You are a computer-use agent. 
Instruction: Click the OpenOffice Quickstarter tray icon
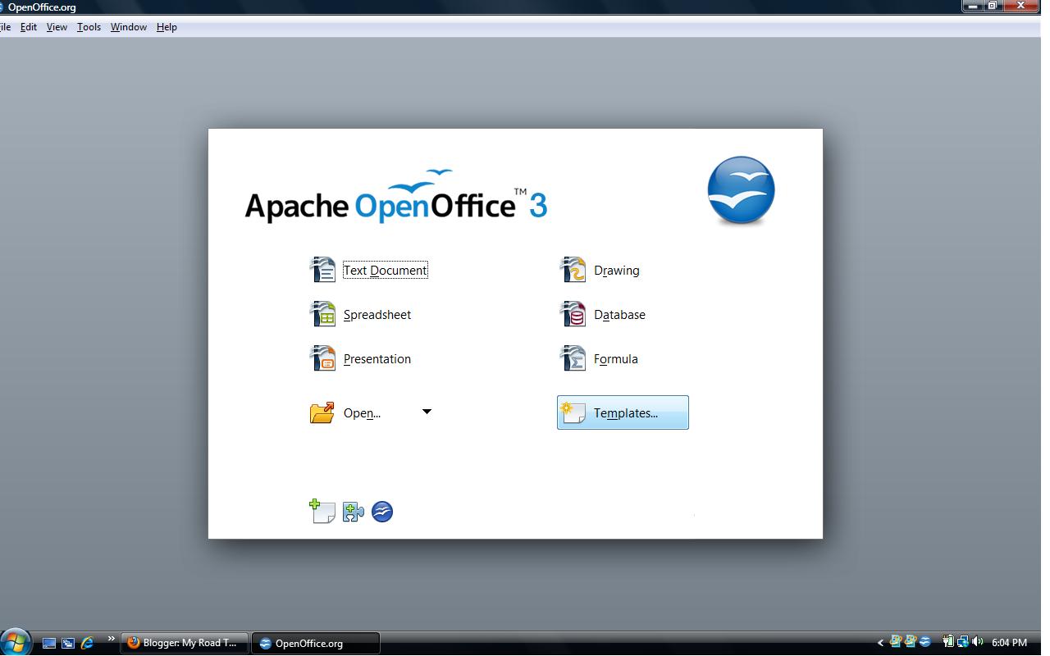click(x=924, y=642)
